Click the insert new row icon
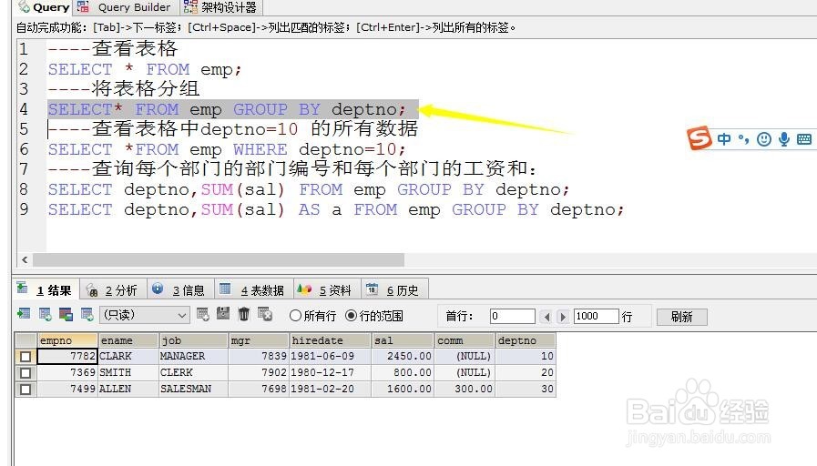 coord(203,315)
